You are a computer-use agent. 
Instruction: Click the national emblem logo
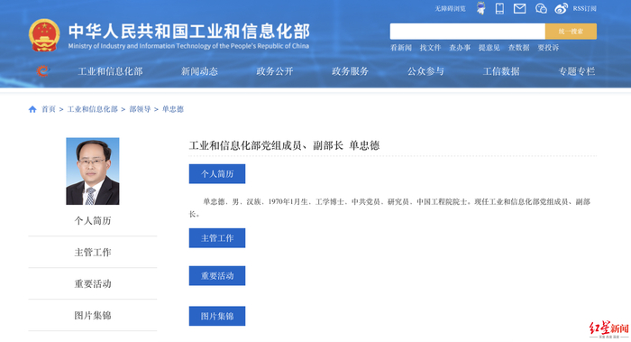44,35
